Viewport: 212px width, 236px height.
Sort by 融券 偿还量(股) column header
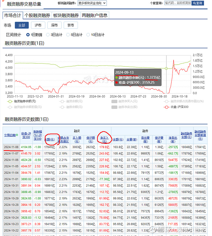coord(159,140)
